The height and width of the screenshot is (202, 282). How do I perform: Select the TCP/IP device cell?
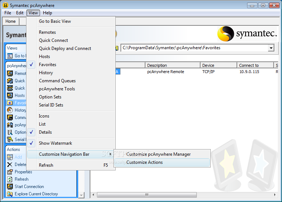(x=209, y=72)
